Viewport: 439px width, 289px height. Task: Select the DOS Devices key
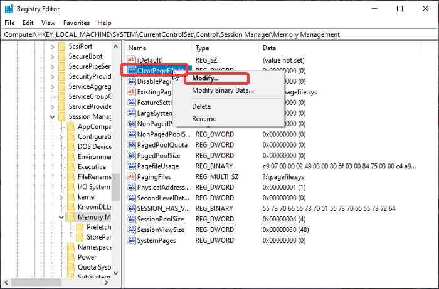(94, 147)
